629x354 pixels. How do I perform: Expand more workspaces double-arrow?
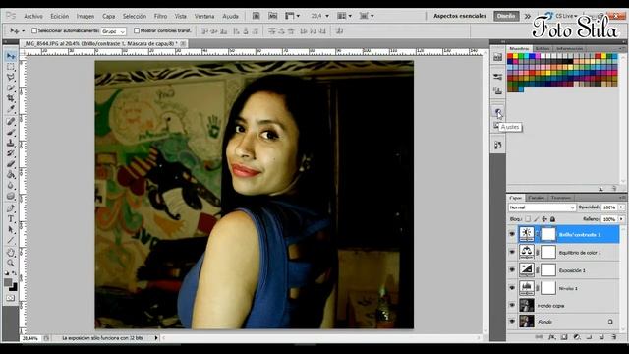[x=527, y=16]
